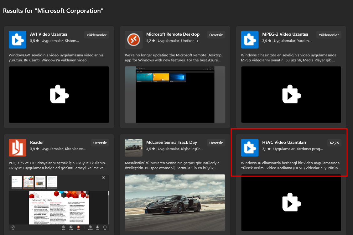The height and width of the screenshot is (235, 353).
Task: Open the Reader app screenshot thumbnail
Action: pyautogui.click(x=59, y=202)
